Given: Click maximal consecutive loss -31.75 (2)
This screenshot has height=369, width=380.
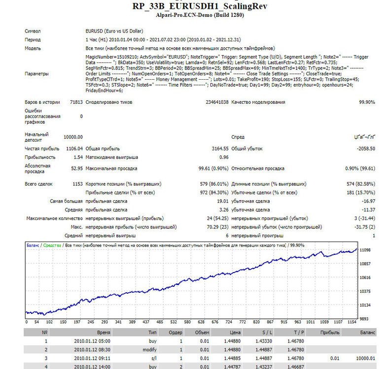Looking at the screenshot, I should 365,227.
